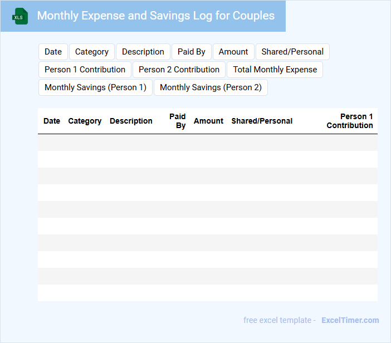Click the Amount tag chip
The width and height of the screenshot is (391, 343).
pos(233,52)
